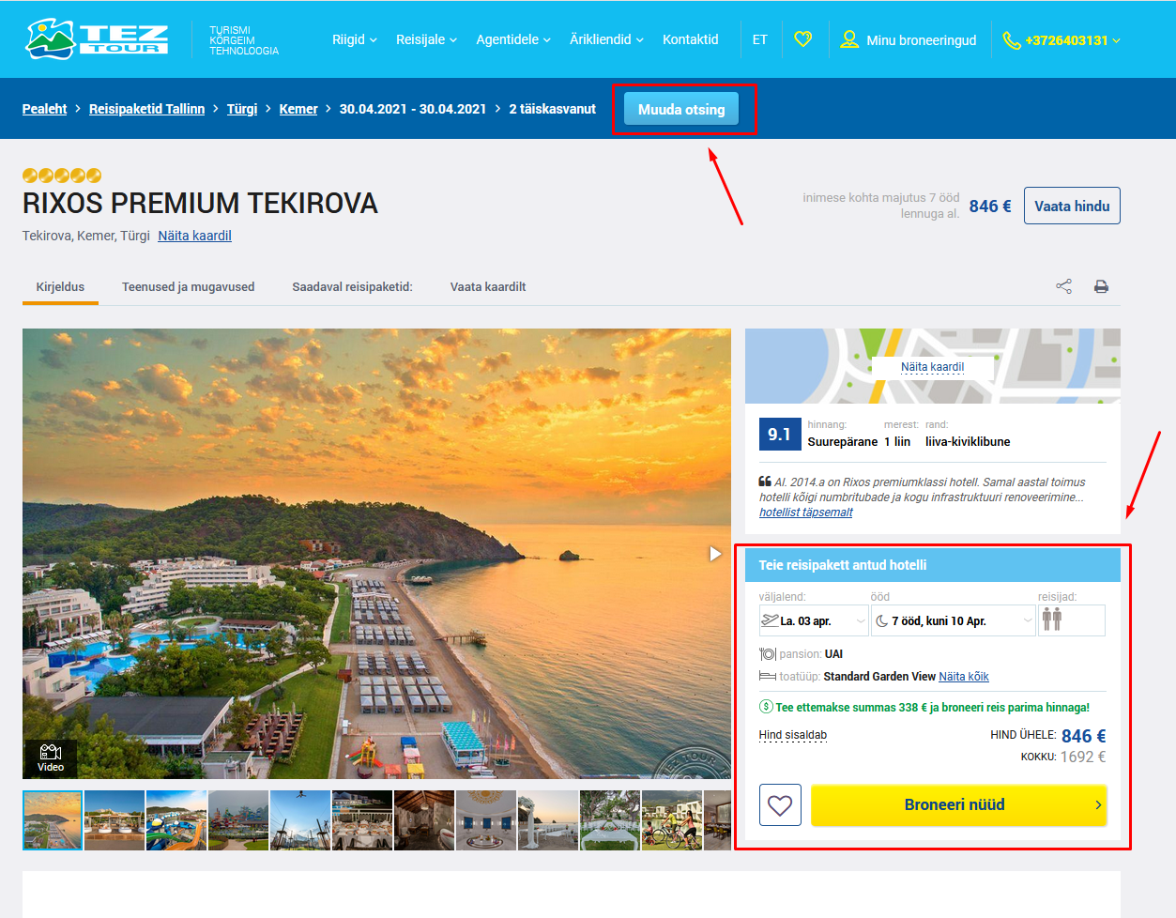
Task: Select Saadaval reisipaketid tab
Action: (352, 286)
